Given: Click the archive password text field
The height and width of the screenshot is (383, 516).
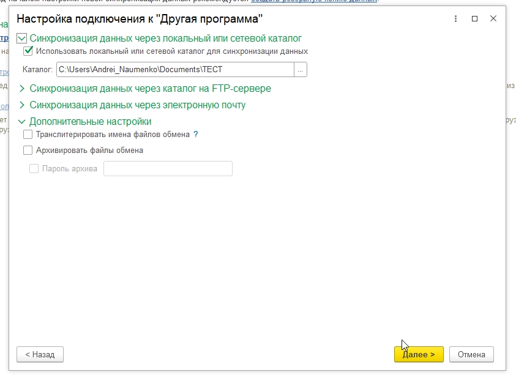Looking at the screenshot, I should click(168, 169).
